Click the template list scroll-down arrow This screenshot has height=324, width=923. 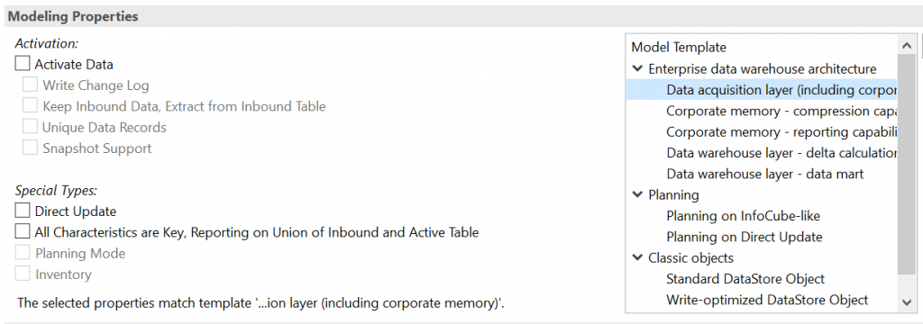coord(907,302)
